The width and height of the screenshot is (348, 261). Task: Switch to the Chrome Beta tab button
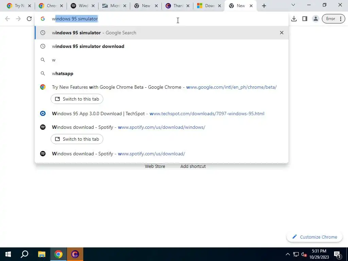tap(77, 99)
